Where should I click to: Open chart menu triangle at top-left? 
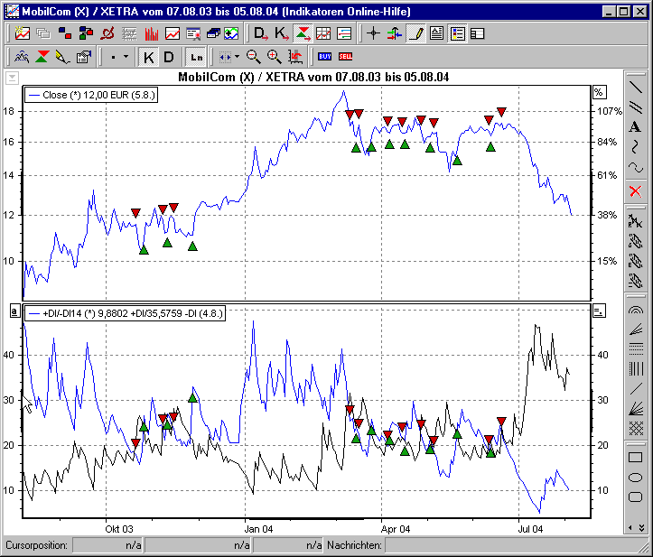11,78
